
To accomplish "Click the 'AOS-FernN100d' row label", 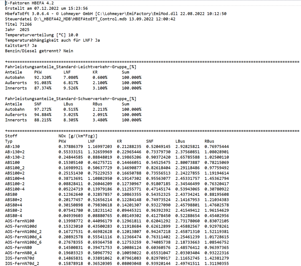I will 21,226.
